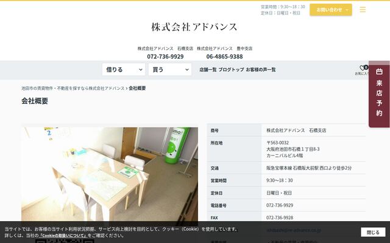Select building name カーニバルビル4階
The image size is (390, 243).
[x=285, y=156]
